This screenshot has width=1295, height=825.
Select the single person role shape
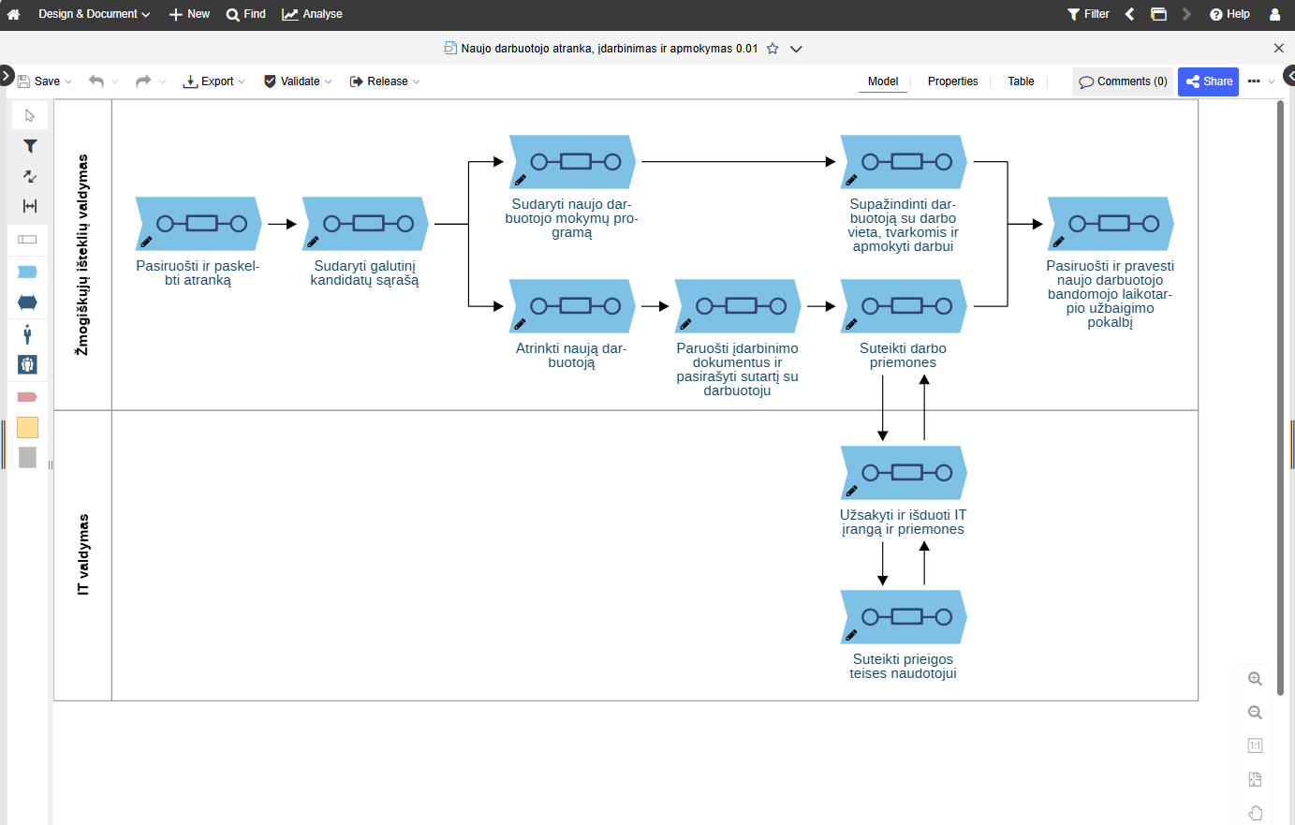28,334
